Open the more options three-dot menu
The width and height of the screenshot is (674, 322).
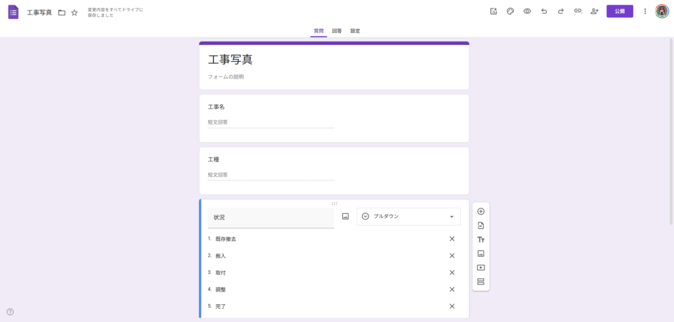(645, 11)
